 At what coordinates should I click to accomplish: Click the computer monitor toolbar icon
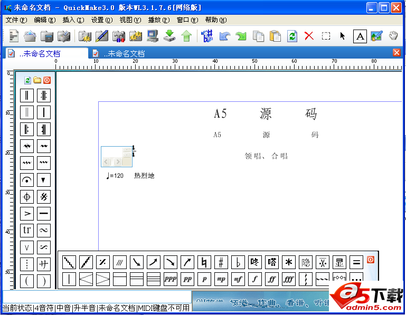point(152,36)
